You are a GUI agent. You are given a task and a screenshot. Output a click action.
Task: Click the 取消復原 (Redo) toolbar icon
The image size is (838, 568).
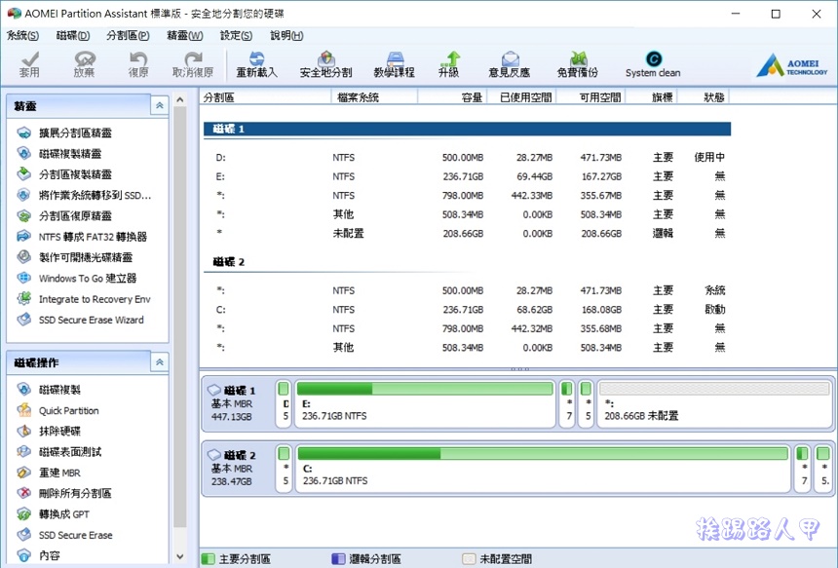point(193,64)
